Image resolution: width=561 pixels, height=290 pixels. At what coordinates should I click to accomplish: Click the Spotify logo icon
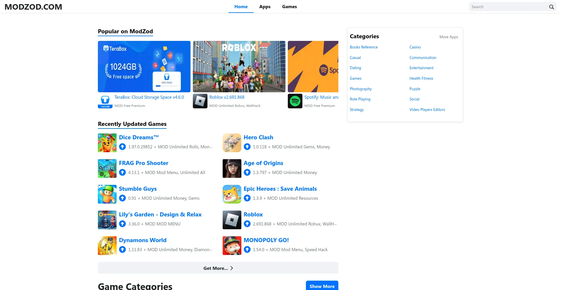tap(295, 101)
